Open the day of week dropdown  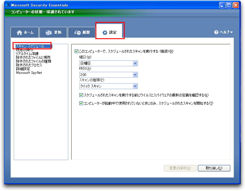point(135,63)
